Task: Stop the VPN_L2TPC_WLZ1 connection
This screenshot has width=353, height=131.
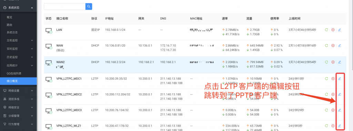Action: pyautogui.click(x=333, y=126)
